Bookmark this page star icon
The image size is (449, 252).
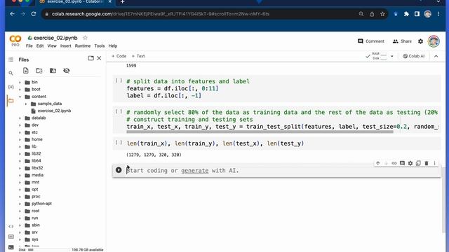point(382,14)
